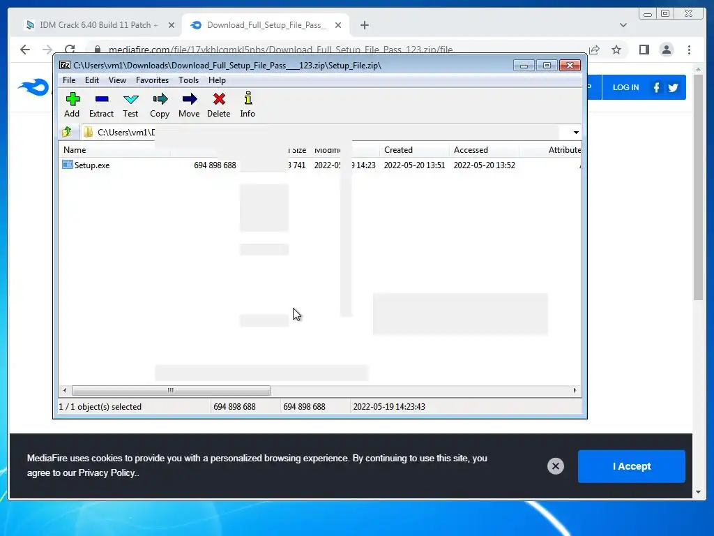The height and width of the screenshot is (536, 714).
Task: Click the left arrow of the horizontal scrollbar
Action: click(65, 390)
